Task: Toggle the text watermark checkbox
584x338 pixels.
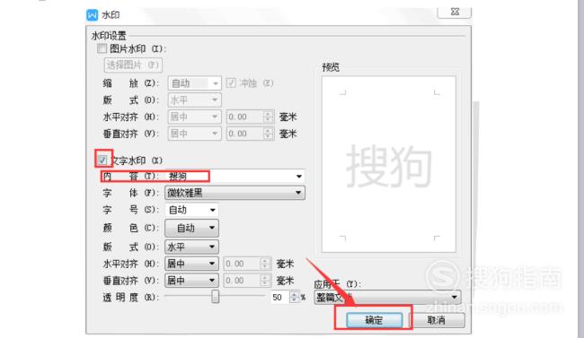Action: (102, 160)
